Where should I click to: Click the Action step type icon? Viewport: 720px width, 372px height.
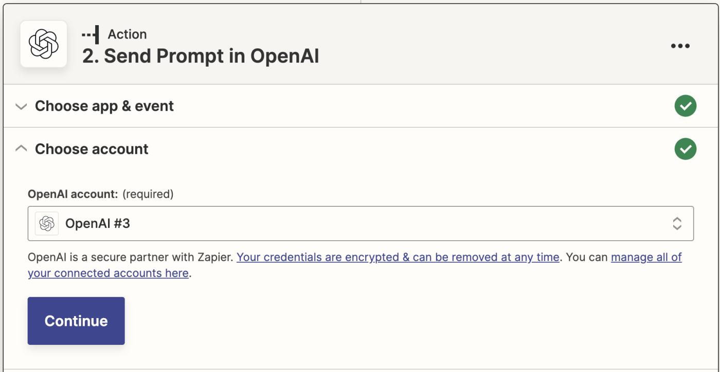pyautogui.click(x=91, y=34)
